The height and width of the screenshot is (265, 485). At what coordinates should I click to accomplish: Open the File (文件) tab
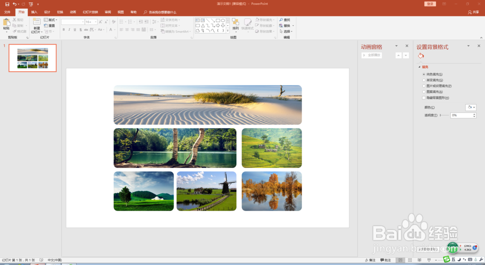(7, 12)
